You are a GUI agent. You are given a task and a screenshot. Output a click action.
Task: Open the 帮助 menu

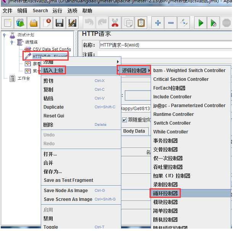point(87,11)
